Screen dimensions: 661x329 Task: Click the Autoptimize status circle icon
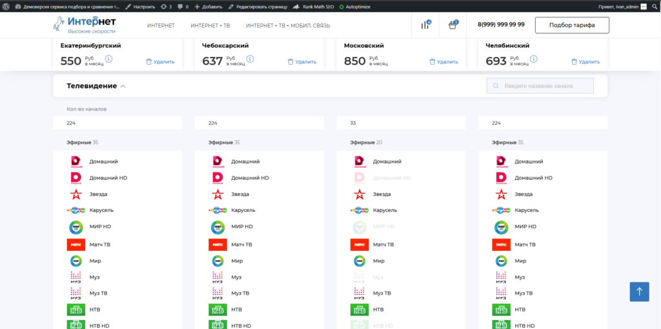pos(341,6)
